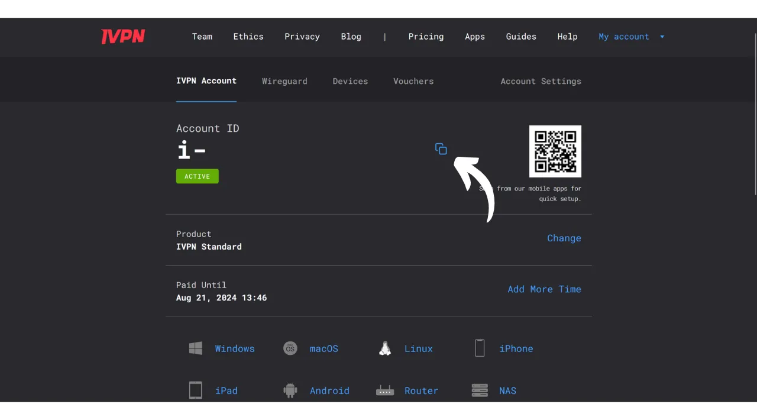The width and height of the screenshot is (757, 420).
Task: Open the iPad app link
Action: pos(227,391)
